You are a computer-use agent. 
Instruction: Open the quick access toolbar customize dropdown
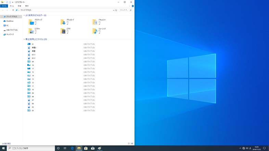[13, 2]
